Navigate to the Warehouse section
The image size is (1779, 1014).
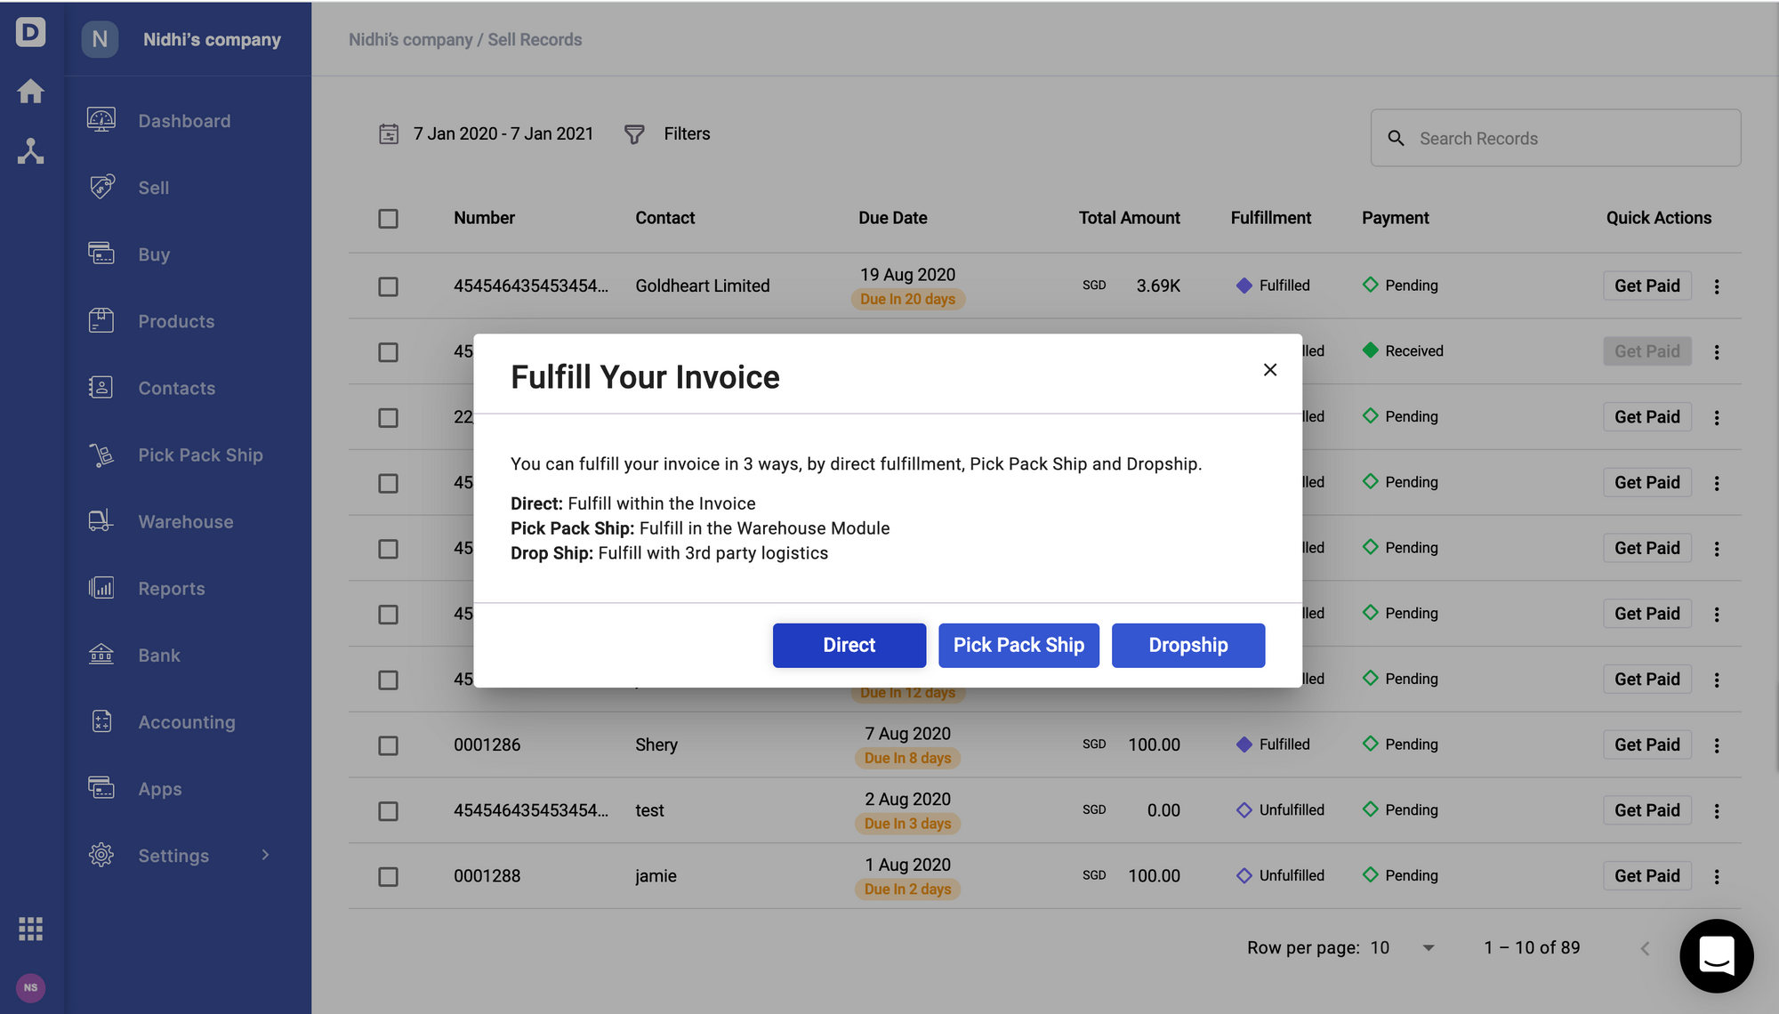[x=183, y=521]
